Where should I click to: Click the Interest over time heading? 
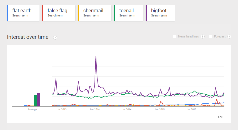(28, 37)
